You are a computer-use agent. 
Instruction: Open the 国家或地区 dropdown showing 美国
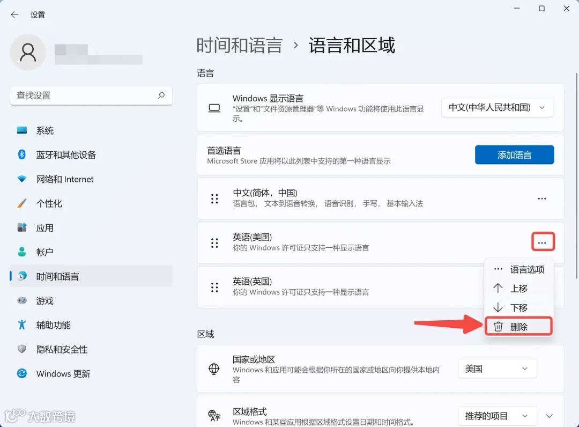(x=497, y=369)
